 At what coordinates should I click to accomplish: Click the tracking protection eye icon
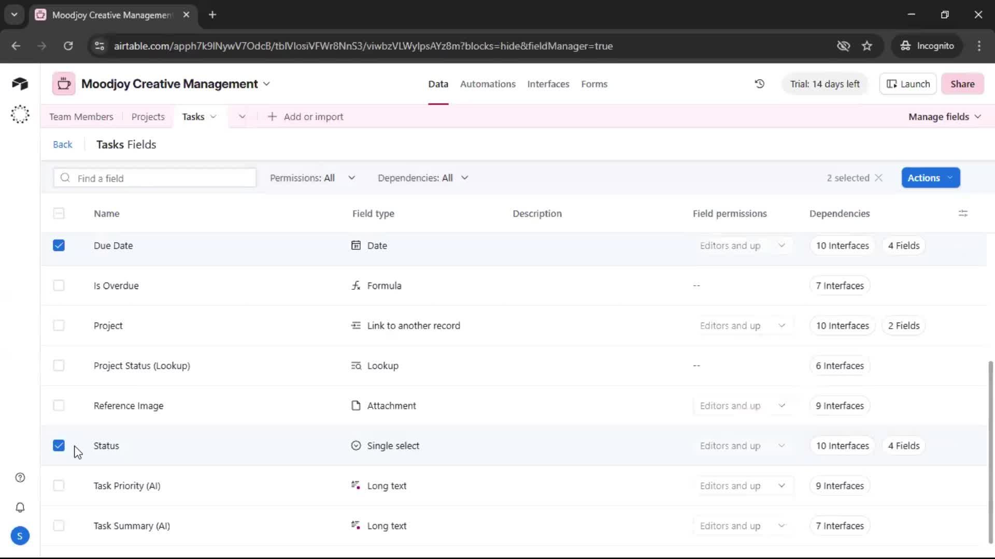[843, 46]
